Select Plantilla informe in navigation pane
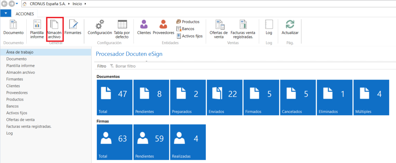 tap(46, 66)
